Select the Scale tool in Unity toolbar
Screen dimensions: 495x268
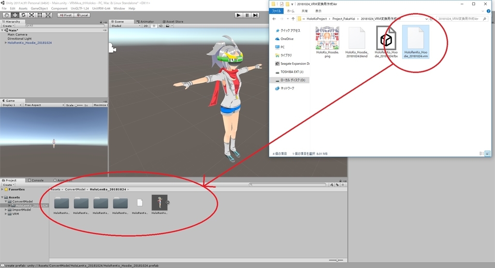(31, 15)
